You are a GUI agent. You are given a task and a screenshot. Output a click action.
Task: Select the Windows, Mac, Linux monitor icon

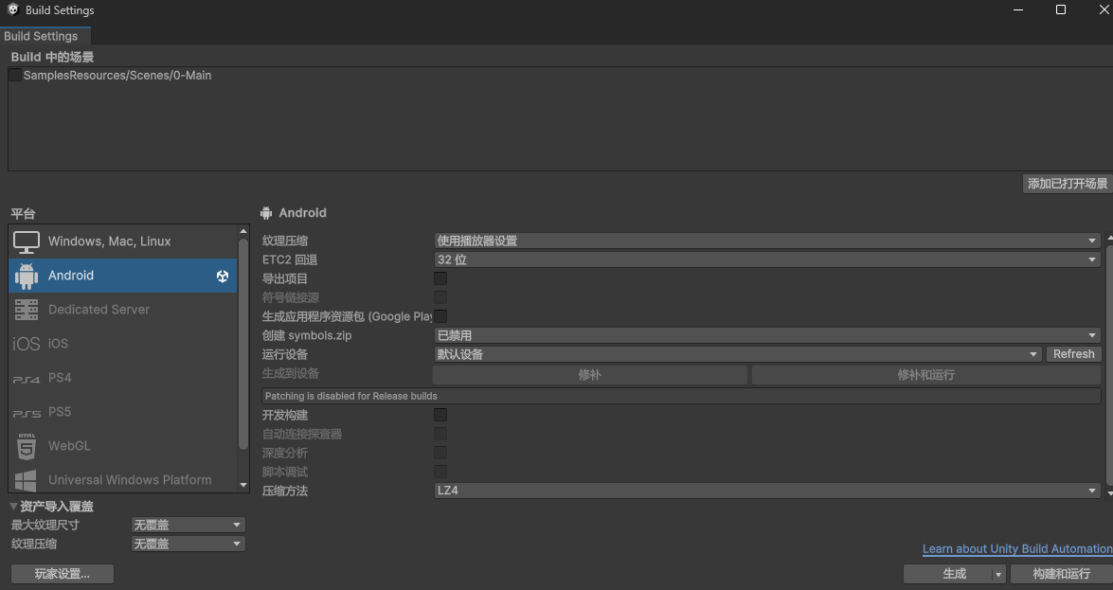pyautogui.click(x=27, y=241)
